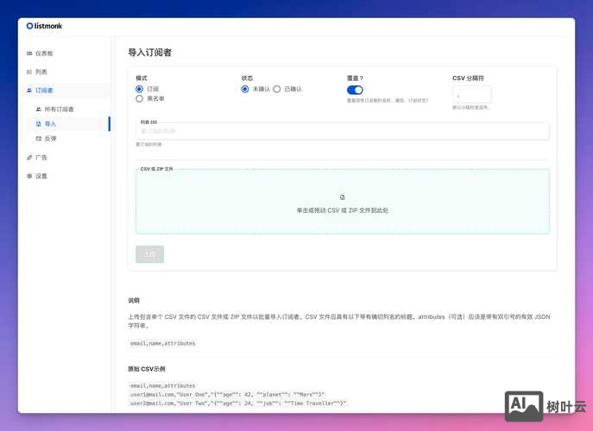Select the 黑名单 blocklist mode radio
This screenshot has width=593, height=431.
[139, 98]
